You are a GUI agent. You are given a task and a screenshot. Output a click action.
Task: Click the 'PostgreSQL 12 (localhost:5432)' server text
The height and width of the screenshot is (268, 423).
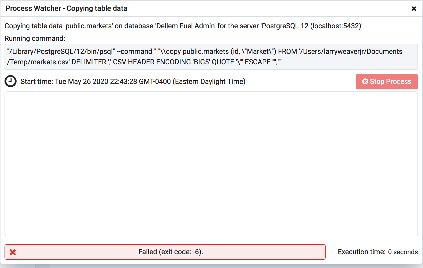pyautogui.click(x=311, y=26)
